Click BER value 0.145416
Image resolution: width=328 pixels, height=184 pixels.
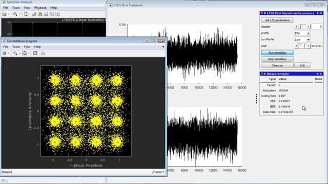(284, 107)
